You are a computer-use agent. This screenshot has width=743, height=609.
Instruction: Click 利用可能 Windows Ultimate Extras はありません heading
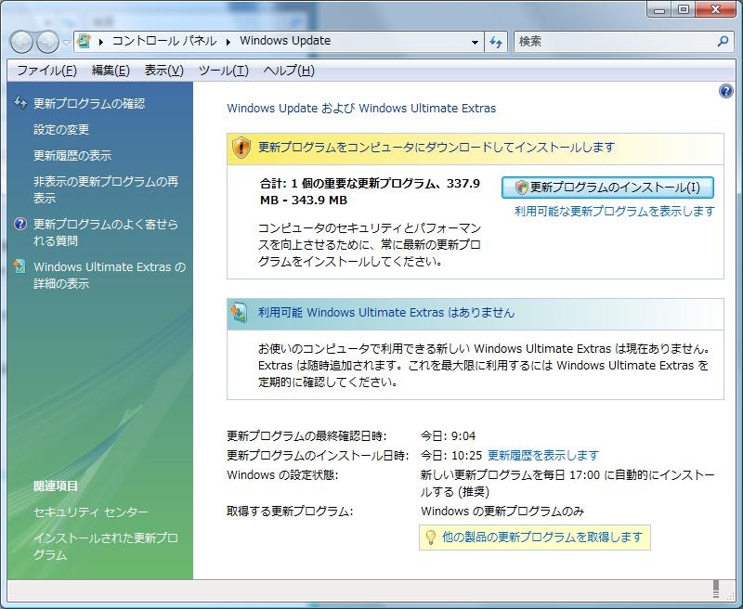(x=386, y=313)
